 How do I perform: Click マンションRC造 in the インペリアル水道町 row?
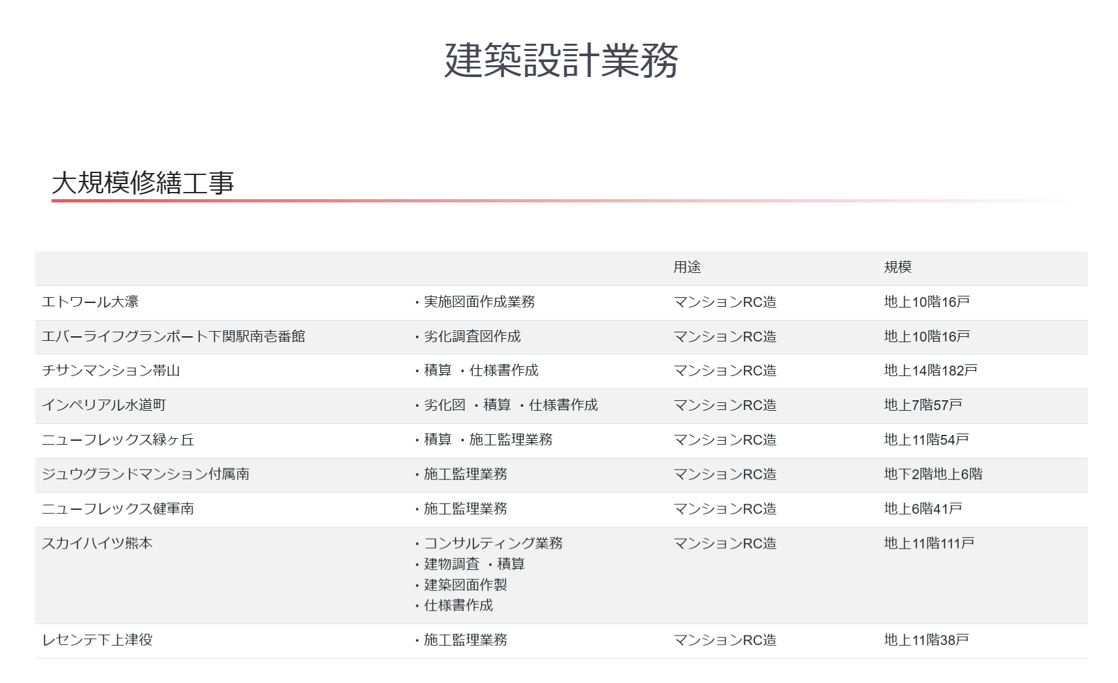(x=726, y=405)
